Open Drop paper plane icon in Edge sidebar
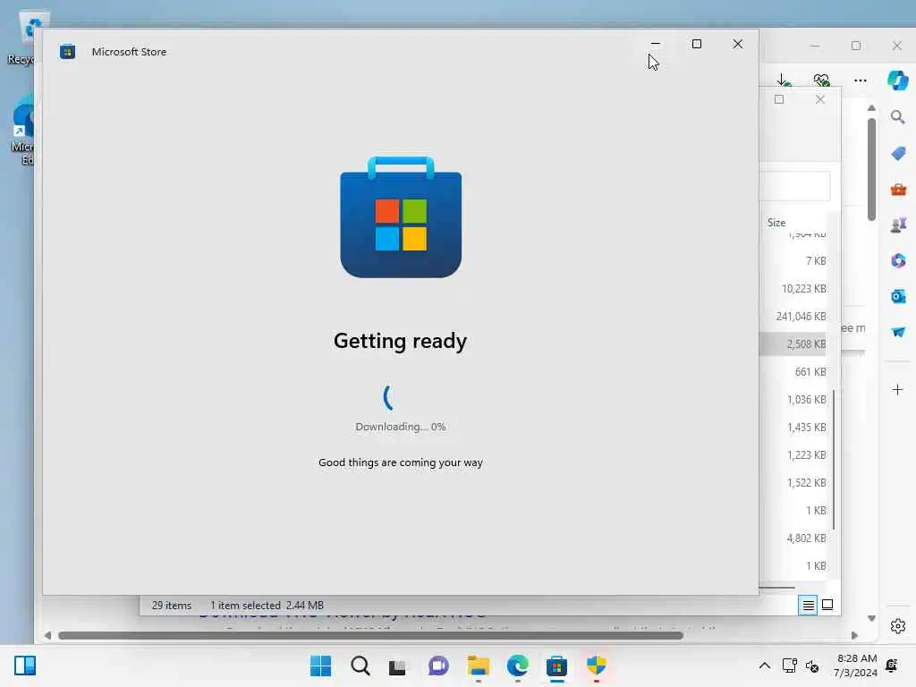Screen dimensions: 916x687 pos(898,332)
